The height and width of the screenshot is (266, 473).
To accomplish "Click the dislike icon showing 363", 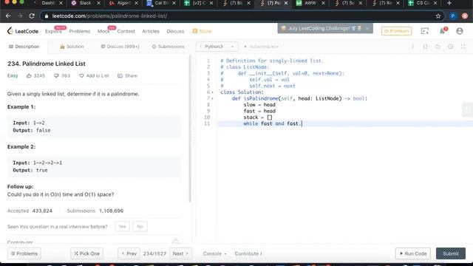I will (x=56, y=75).
